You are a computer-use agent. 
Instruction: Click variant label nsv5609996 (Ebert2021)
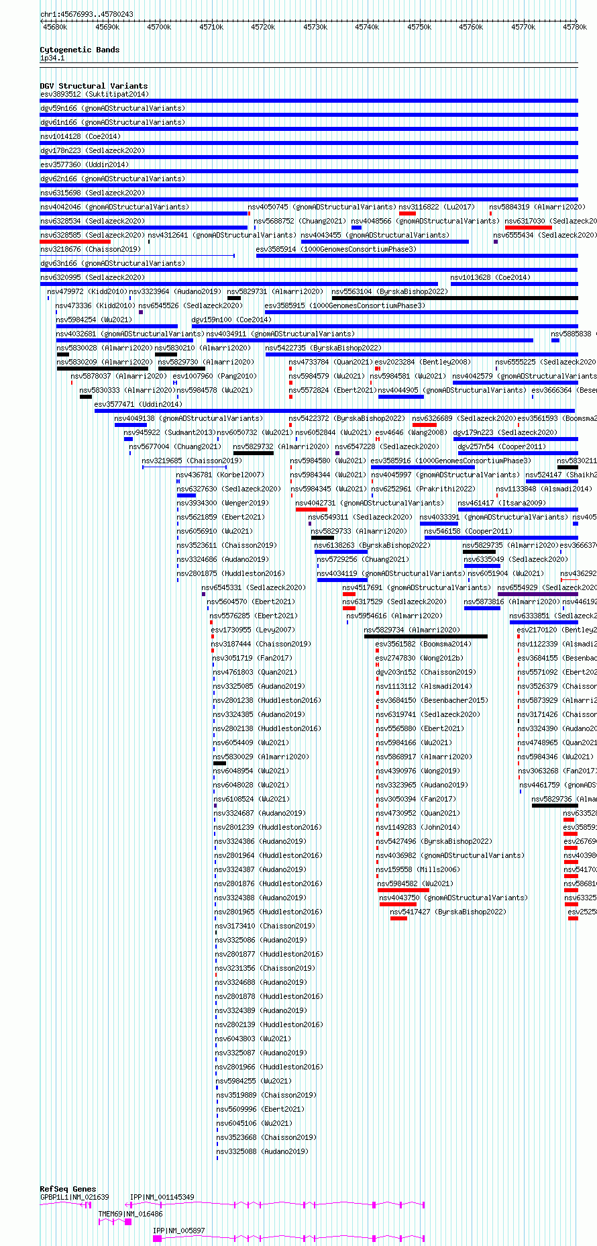[260, 1109]
